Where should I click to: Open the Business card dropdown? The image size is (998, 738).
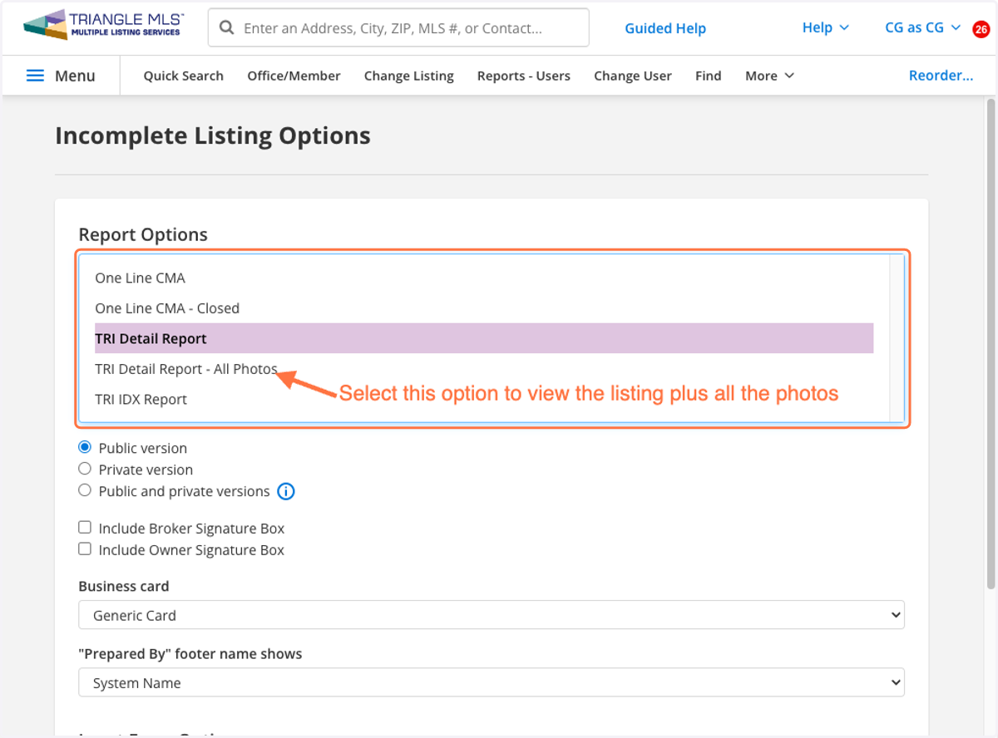[x=492, y=616]
